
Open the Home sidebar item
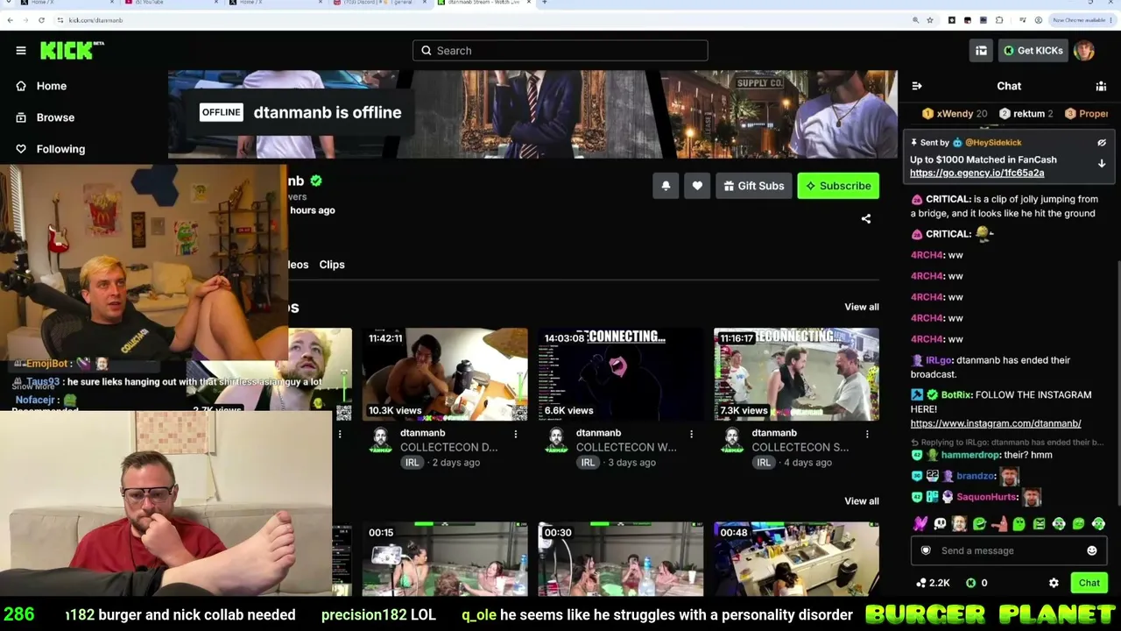click(41, 86)
